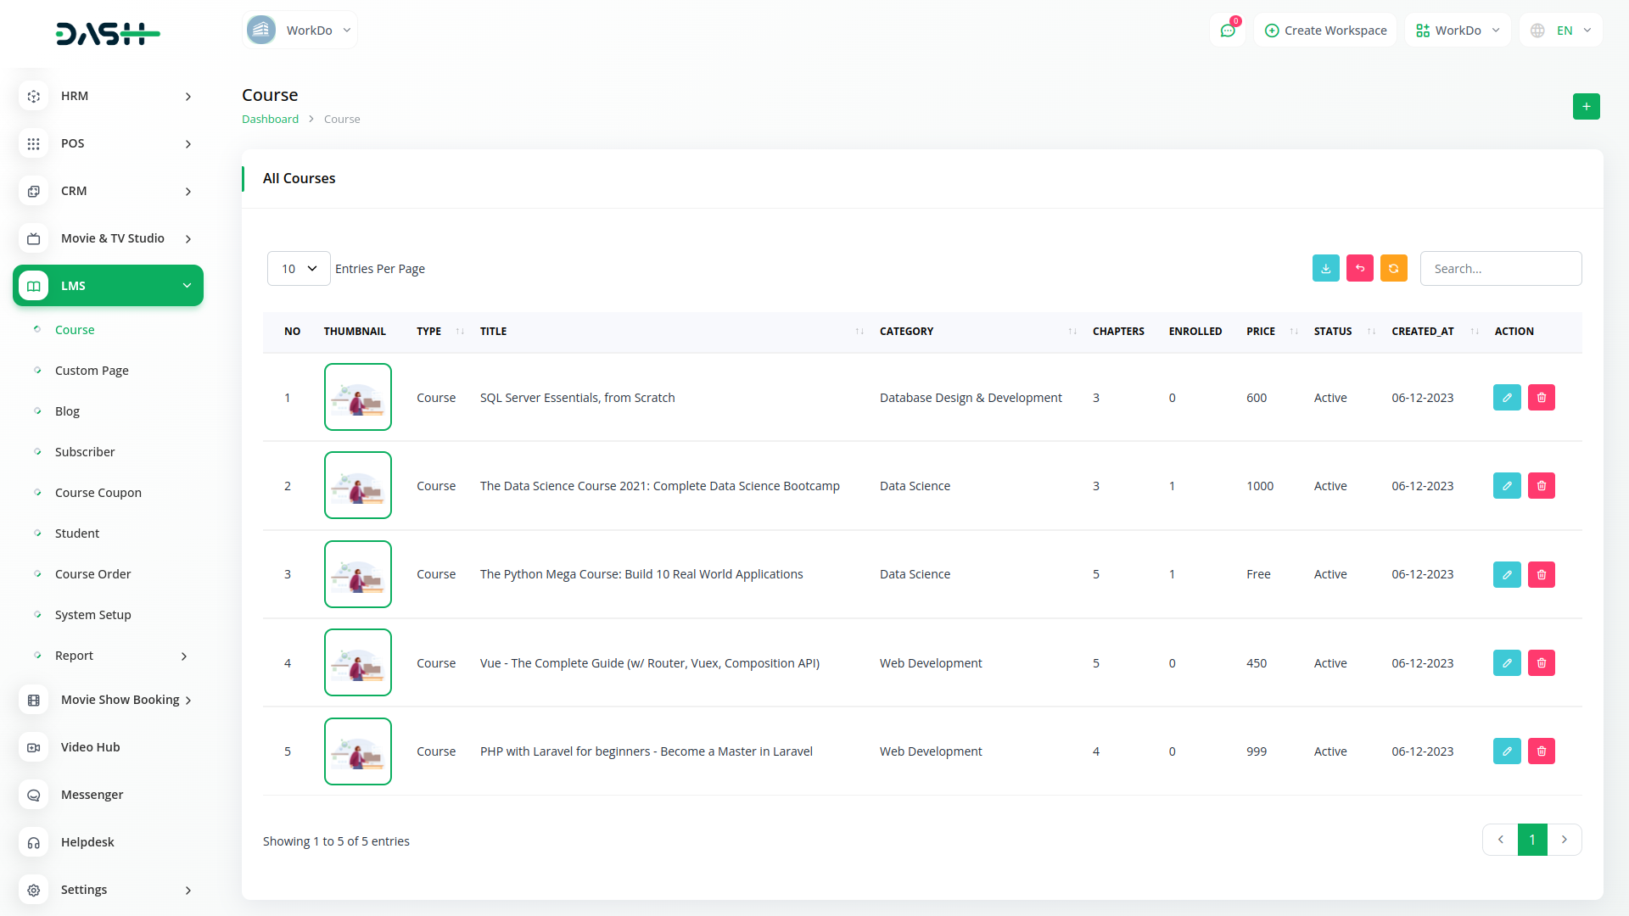Open Course Coupon in sidebar
This screenshot has width=1629, height=916.
[x=98, y=493]
